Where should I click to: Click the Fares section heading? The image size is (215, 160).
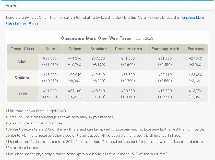click(x=11, y=5)
